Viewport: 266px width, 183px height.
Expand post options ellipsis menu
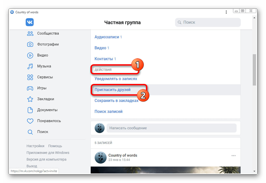(234, 156)
